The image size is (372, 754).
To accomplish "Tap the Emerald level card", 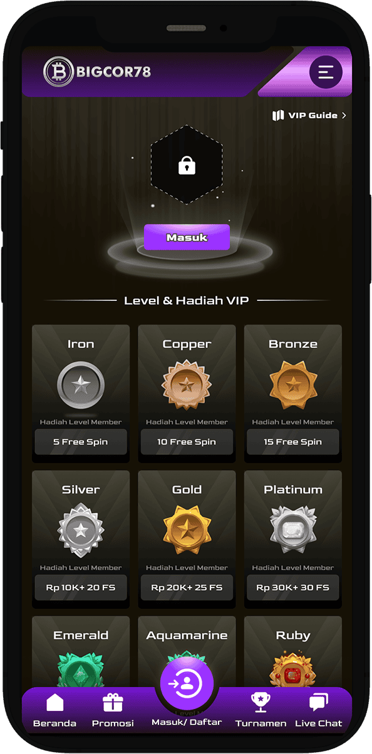I will tap(81, 652).
